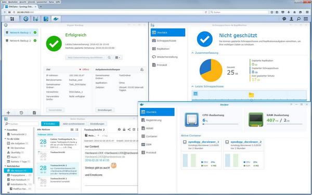Select Wiederherstellung in Snapshot sidebar
The width and height of the screenshot is (312, 195).
pyautogui.click(x=168, y=57)
